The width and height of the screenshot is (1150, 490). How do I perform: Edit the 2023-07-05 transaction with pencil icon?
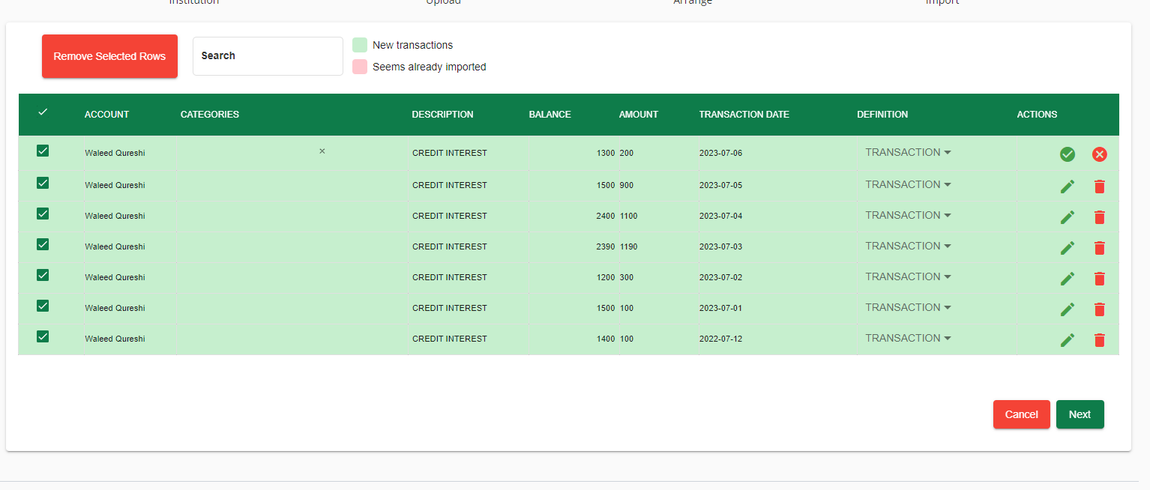pyautogui.click(x=1068, y=187)
